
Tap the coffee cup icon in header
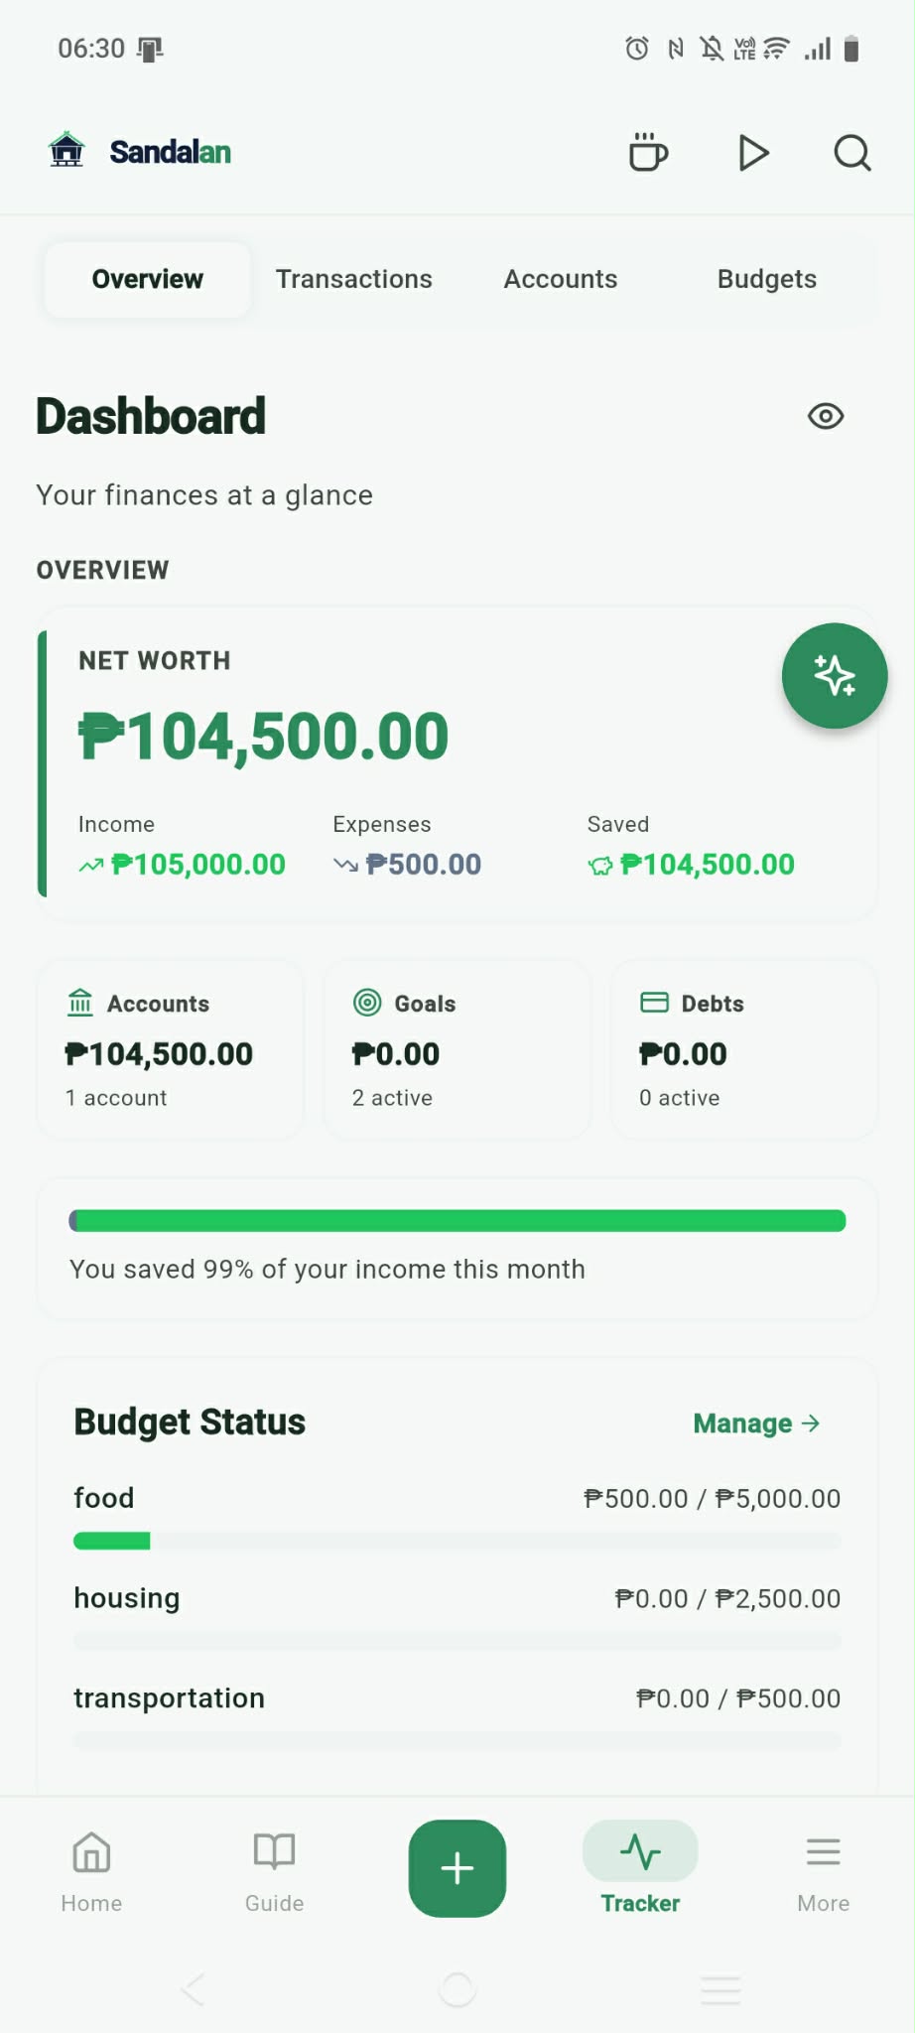click(x=648, y=153)
